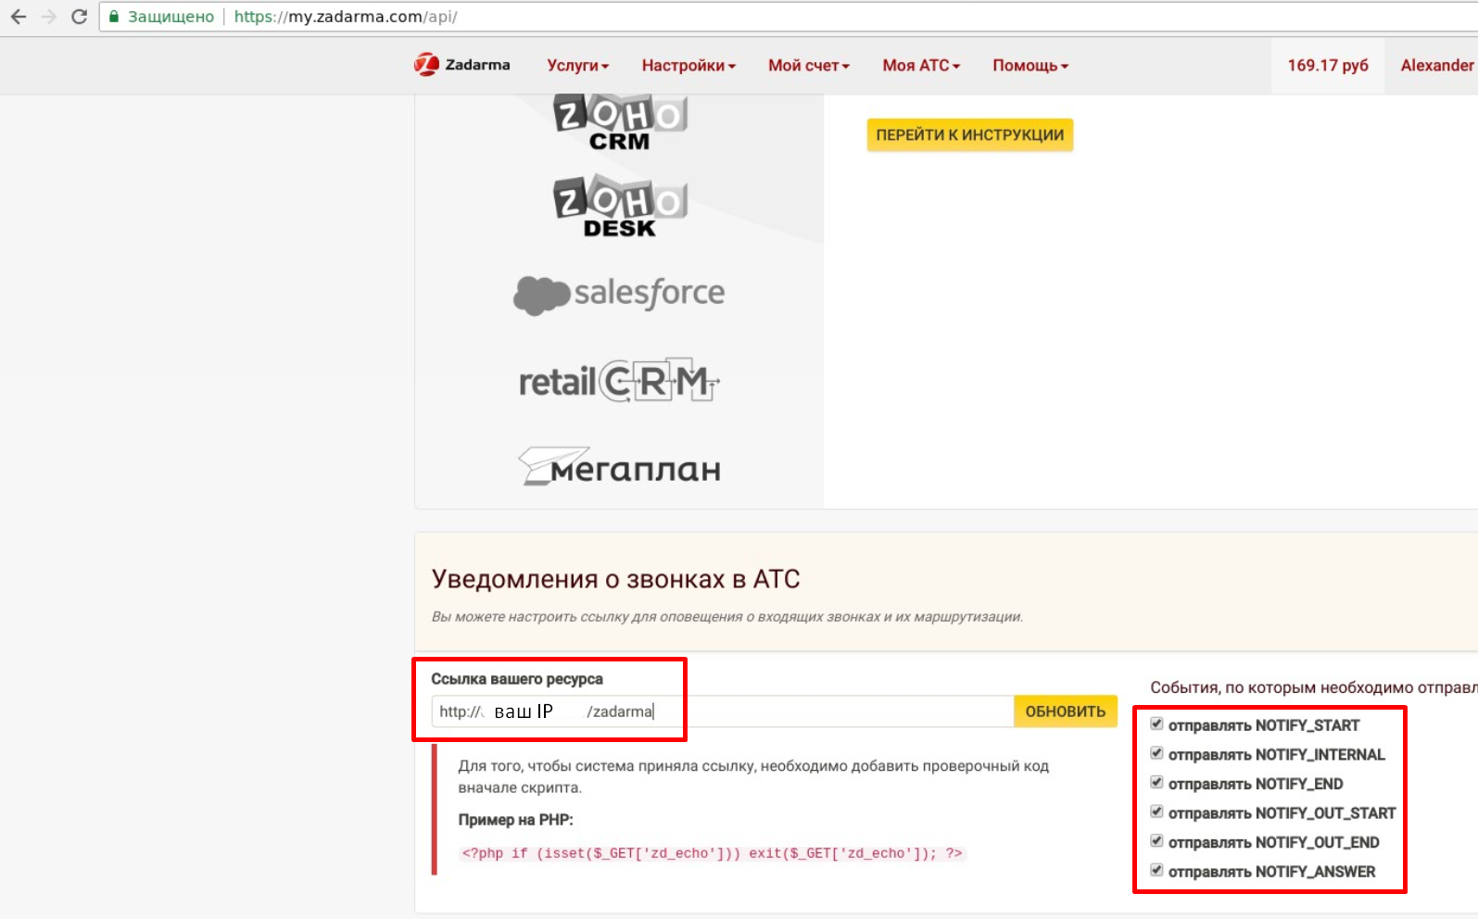Click ПЕРЕЙТИ К ИНСТРУКЦИИ button
The image size is (1478, 919).
point(970,134)
